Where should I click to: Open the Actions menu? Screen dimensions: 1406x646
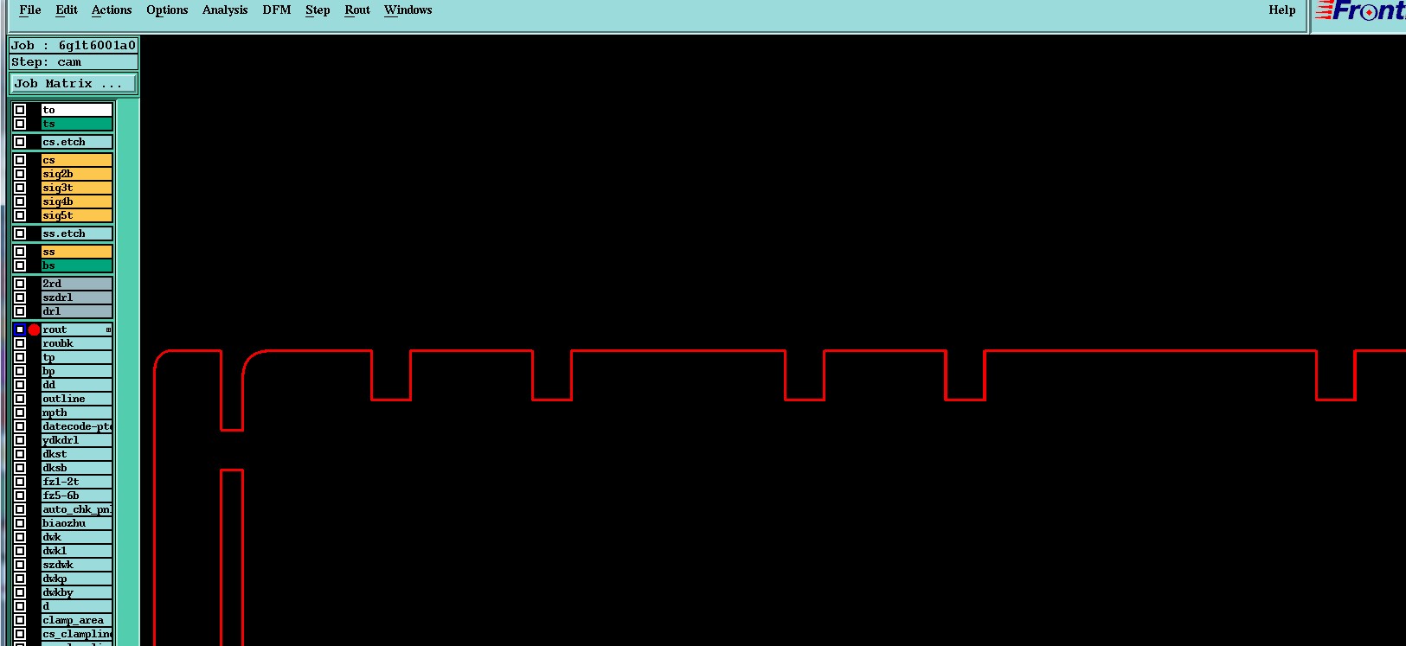pyautogui.click(x=112, y=10)
